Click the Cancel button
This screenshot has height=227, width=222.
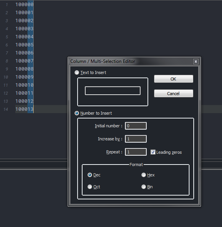(x=173, y=94)
